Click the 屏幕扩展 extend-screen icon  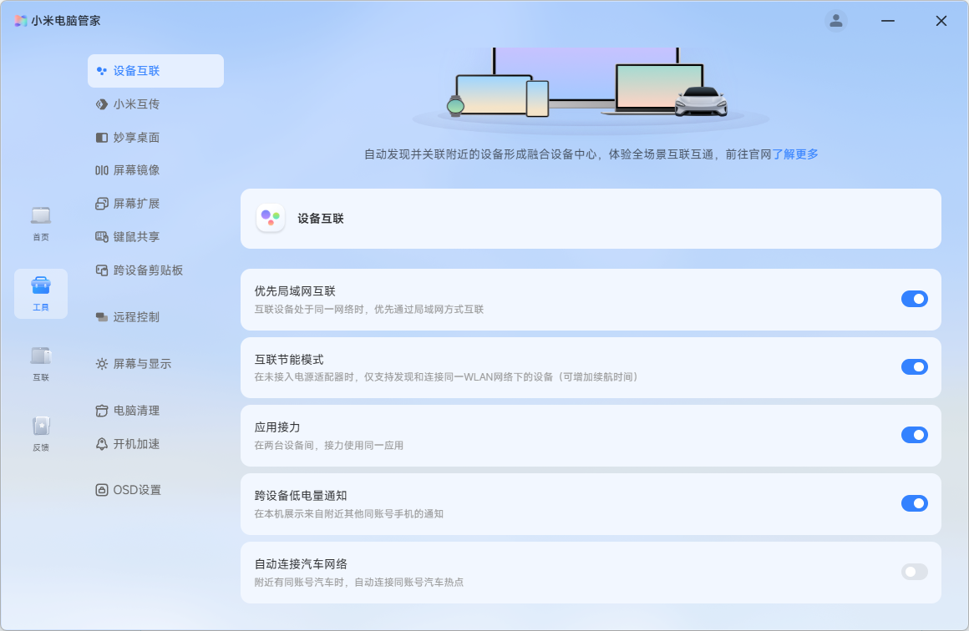pos(102,204)
